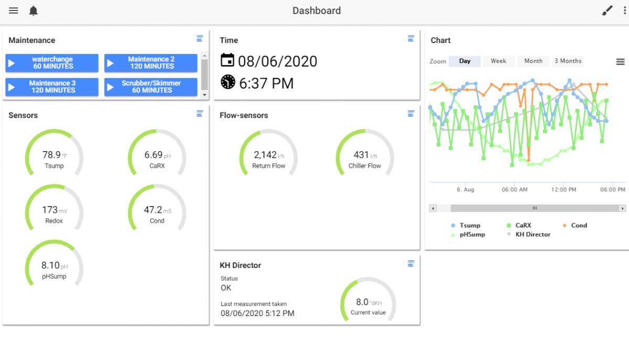The height and width of the screenshot is (338, 629).
Task: Click Maintenance list scroll up arrow
Action: click(x=204, y=55)
